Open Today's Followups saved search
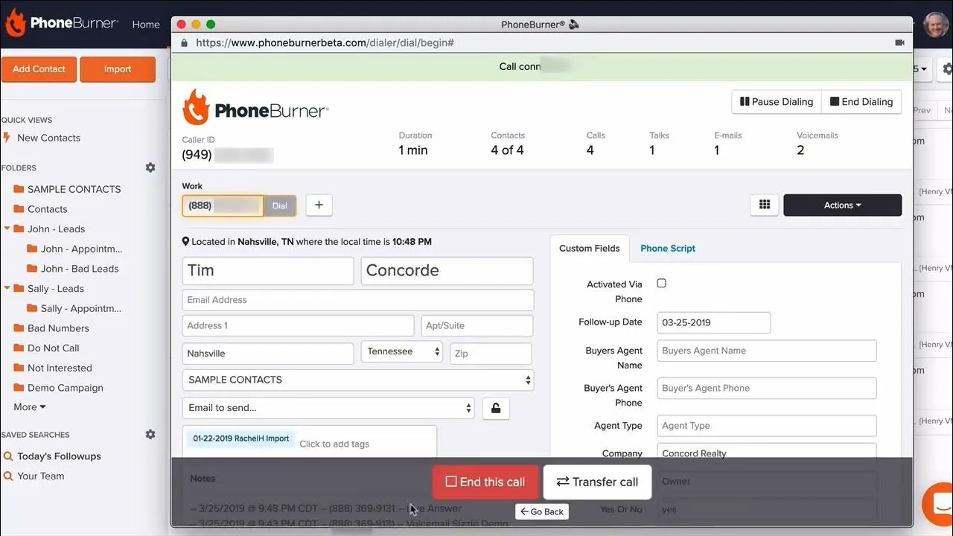This screenshot has width=953, height=536. click(59, 456)
